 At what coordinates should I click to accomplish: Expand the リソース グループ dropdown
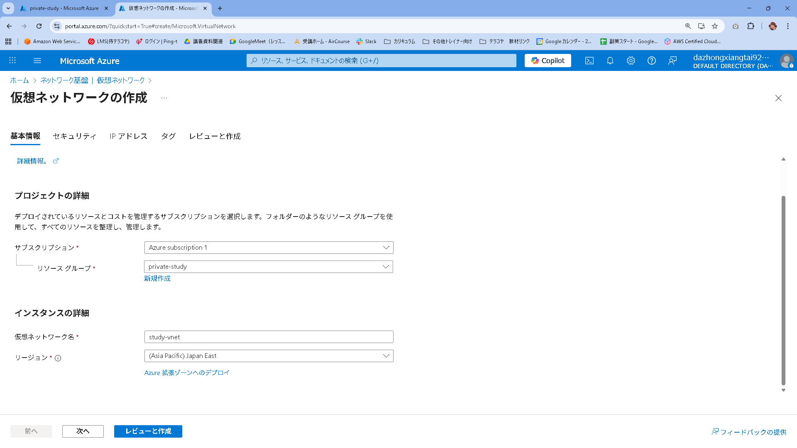(x=269, y=267)
